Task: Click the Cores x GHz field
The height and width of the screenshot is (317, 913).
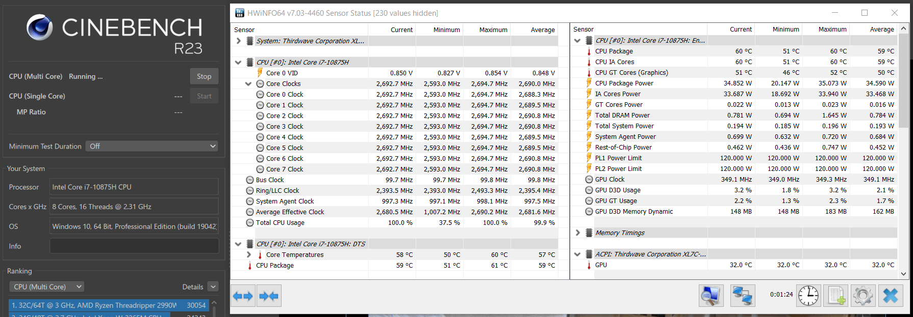Action: tap(134, 207)
